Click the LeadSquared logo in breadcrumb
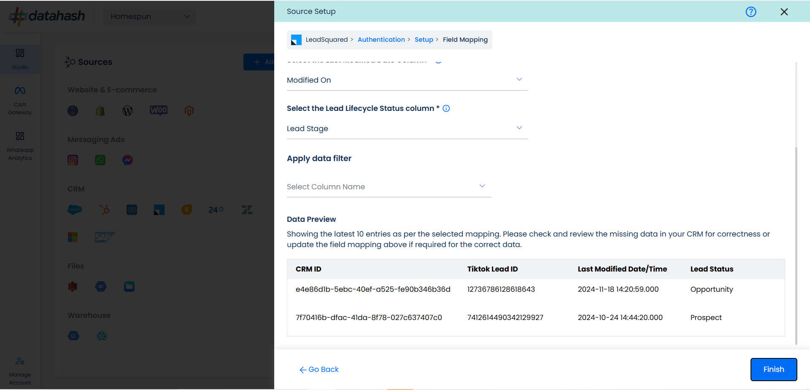The image size is (810, 390). coord(296,40)
